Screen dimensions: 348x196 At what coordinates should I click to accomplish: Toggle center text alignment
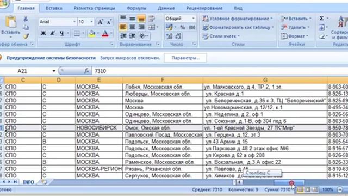(x=132, y=27)
